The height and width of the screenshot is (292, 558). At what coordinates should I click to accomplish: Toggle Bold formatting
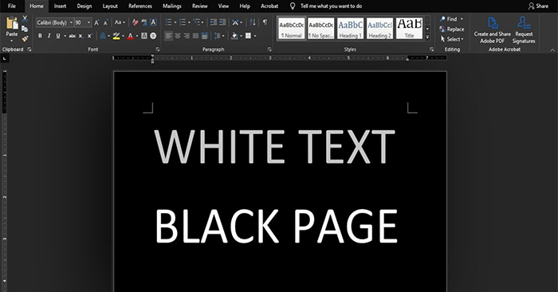coord(40,36)
